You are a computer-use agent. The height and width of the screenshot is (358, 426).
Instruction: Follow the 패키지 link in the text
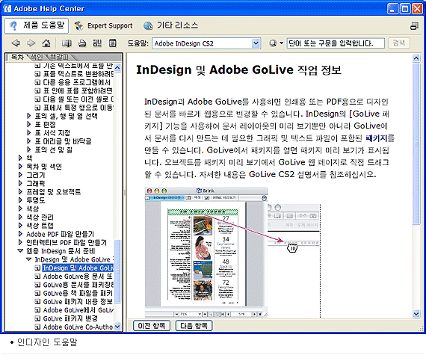coord(376,138)
